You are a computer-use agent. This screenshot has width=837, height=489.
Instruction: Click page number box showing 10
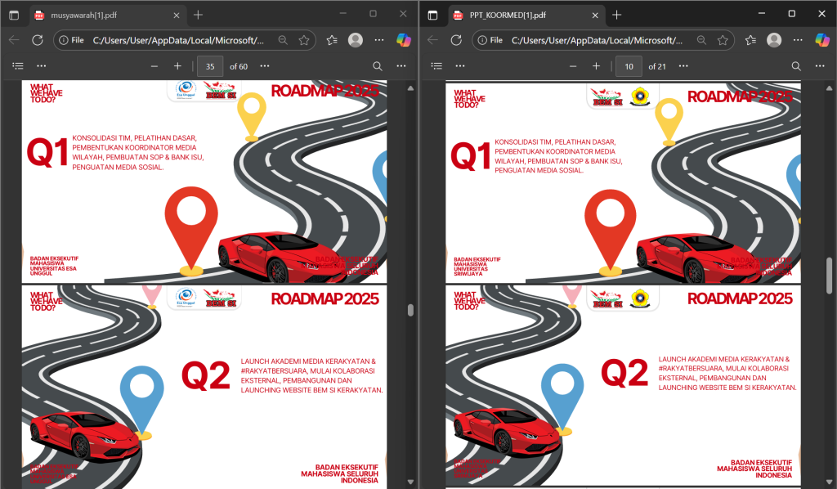629,66
